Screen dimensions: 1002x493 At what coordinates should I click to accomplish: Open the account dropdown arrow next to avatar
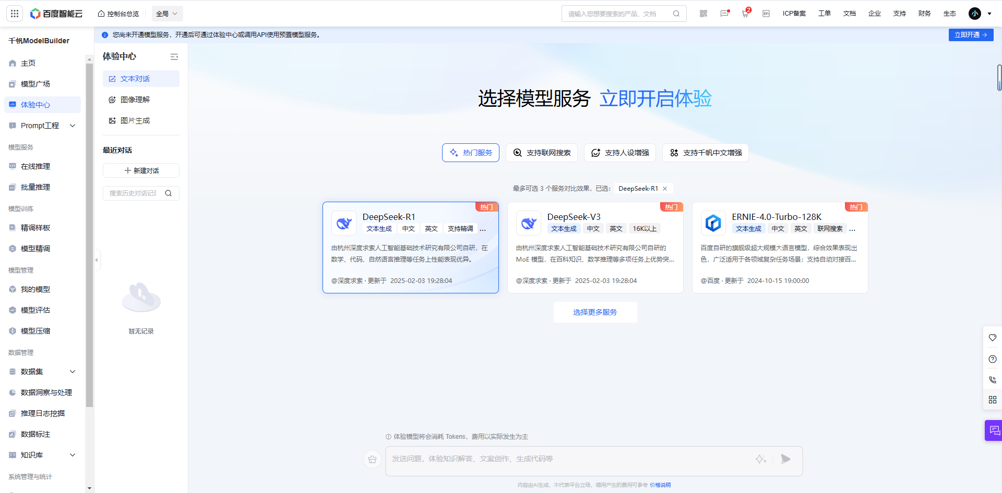[989, 14]
